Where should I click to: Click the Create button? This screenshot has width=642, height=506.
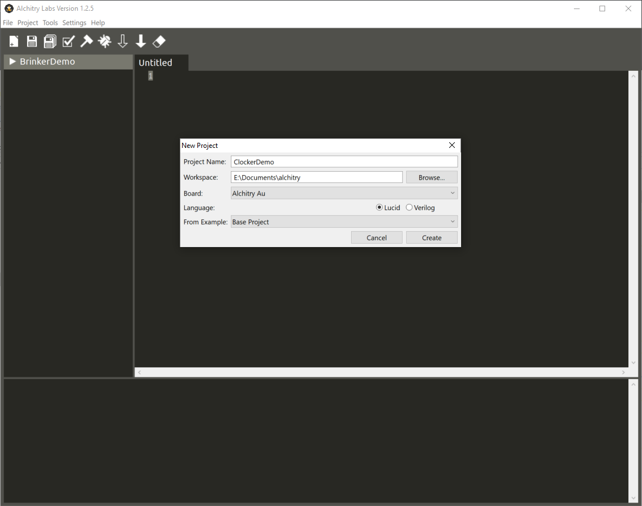[432, 237]
